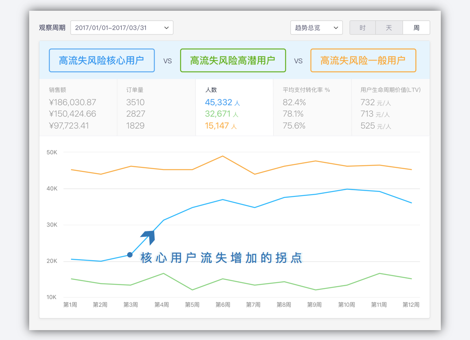Select the 高流失风险一般用户 segment button
This screenshot has height=340, width=470.
(364, 60)
